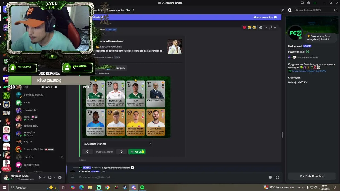Click Marcar como lida button
Image resolution: width=340 pixels, height=191 pixels.
(x=265, y=18)
